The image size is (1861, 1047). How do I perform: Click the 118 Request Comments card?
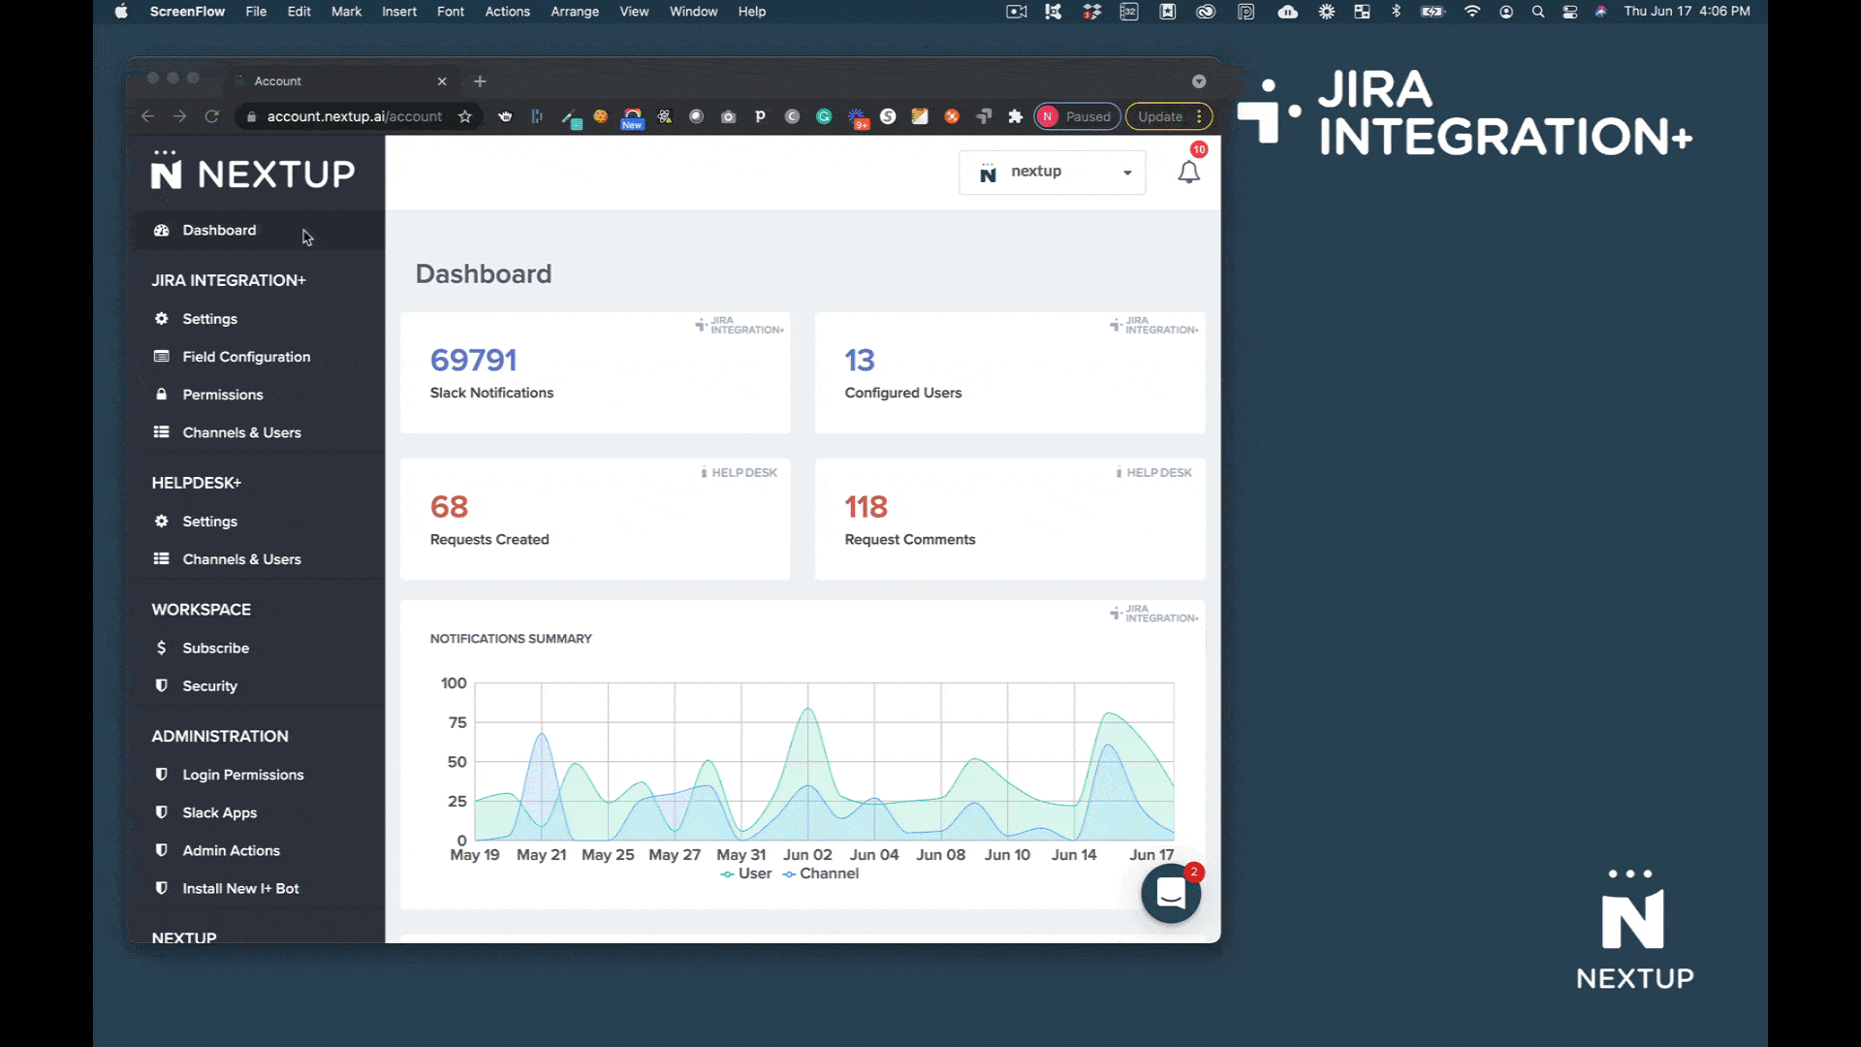1010,520
